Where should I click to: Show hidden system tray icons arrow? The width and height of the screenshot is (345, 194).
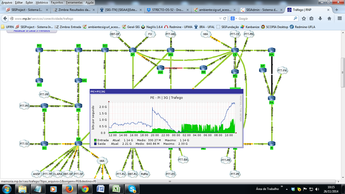(287, 189)
